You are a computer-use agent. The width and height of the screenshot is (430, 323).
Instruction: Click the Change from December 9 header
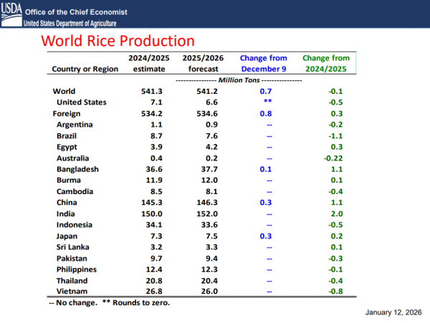point(262,64)
